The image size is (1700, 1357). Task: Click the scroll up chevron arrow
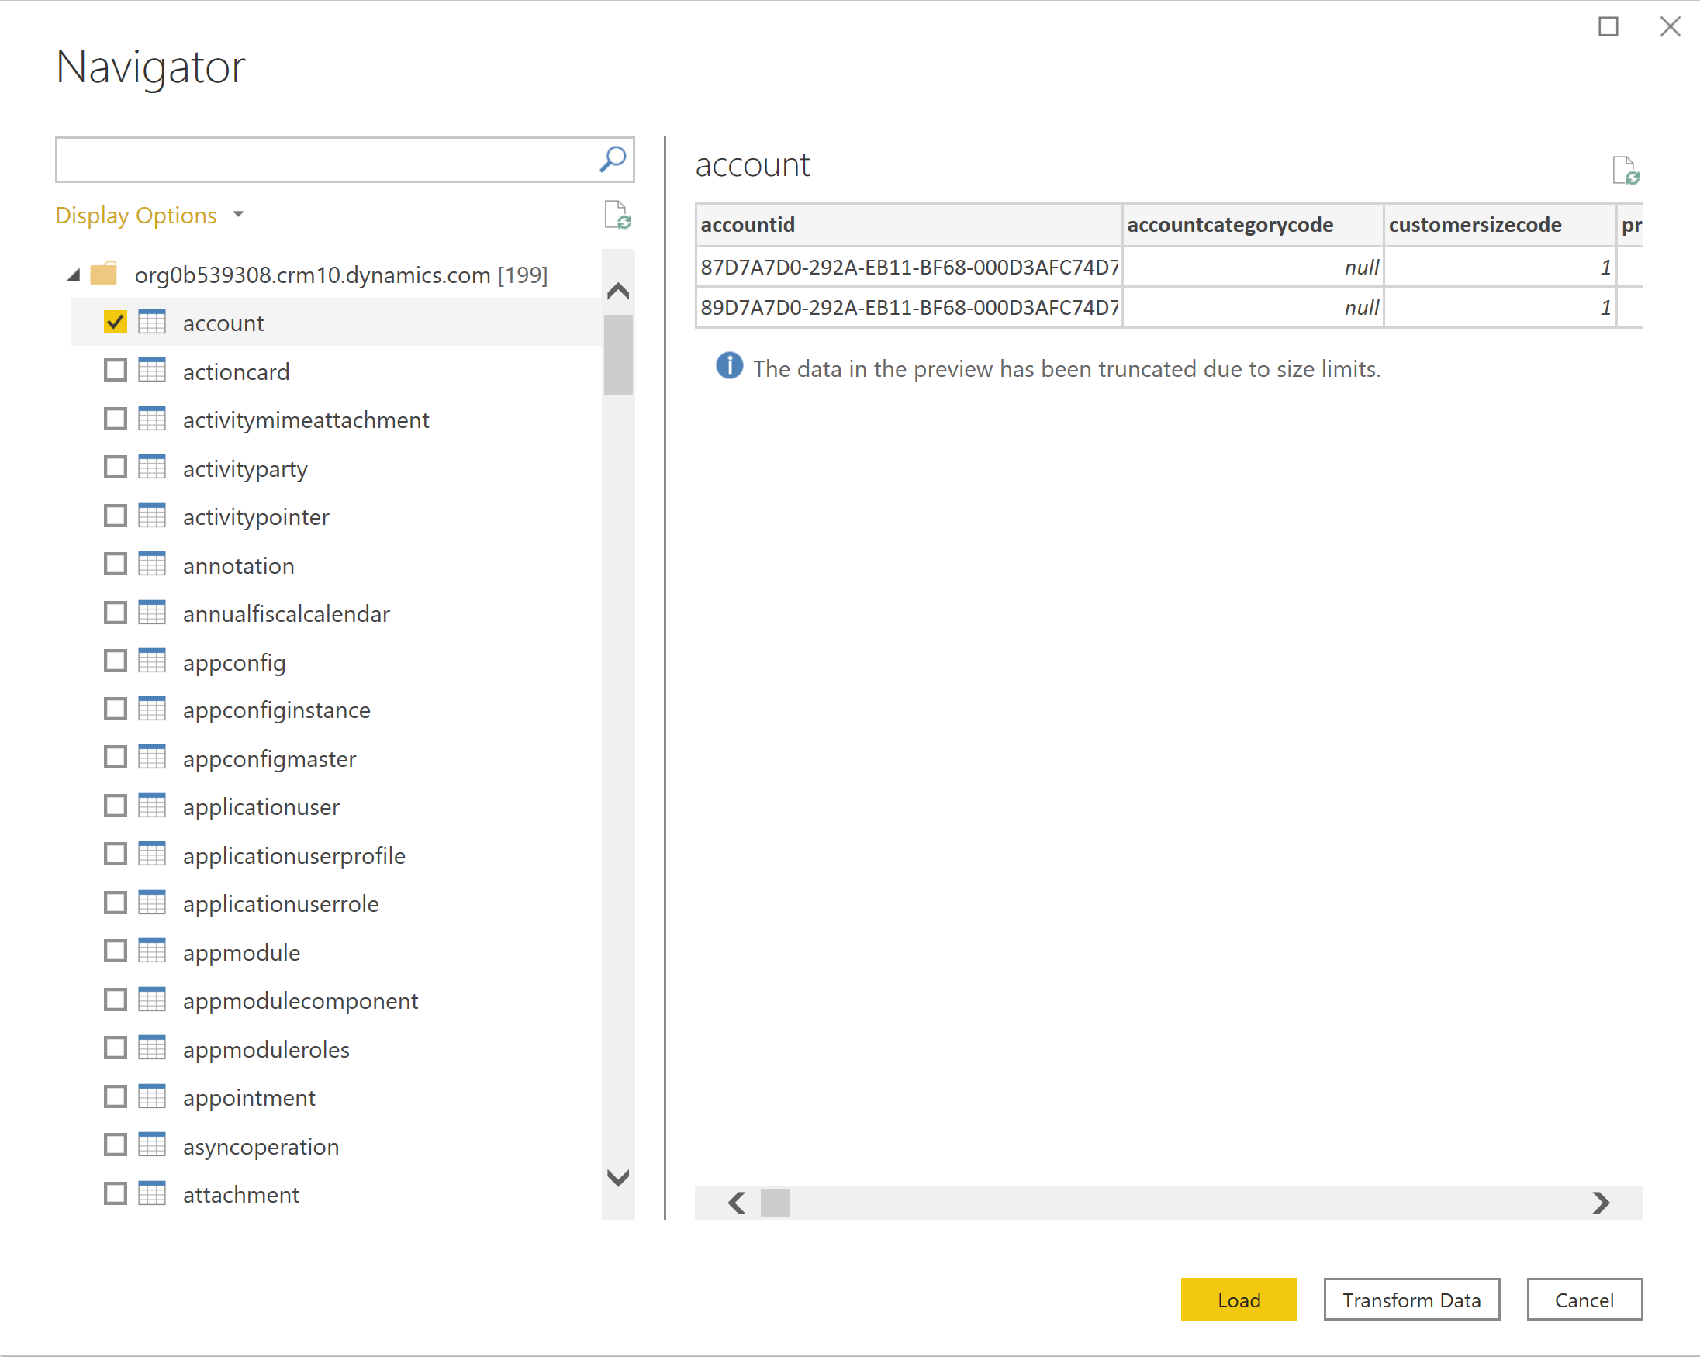(x=620, y=289)
